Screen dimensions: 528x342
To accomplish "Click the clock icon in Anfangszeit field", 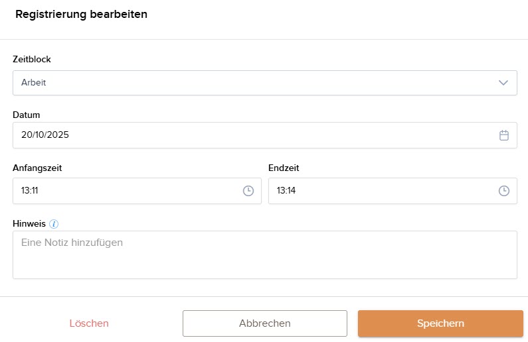I will click(x=248, y=191).
